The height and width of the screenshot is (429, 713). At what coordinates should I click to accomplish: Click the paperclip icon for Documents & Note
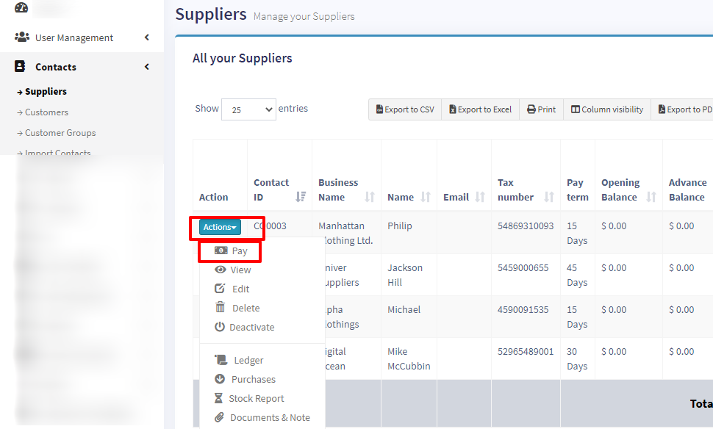219,417
